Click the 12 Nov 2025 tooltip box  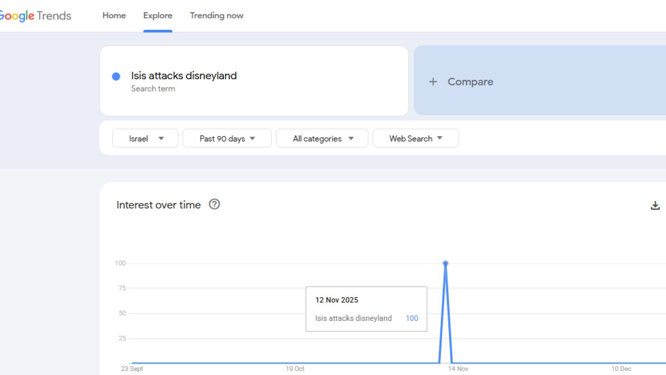coord(366,309)
